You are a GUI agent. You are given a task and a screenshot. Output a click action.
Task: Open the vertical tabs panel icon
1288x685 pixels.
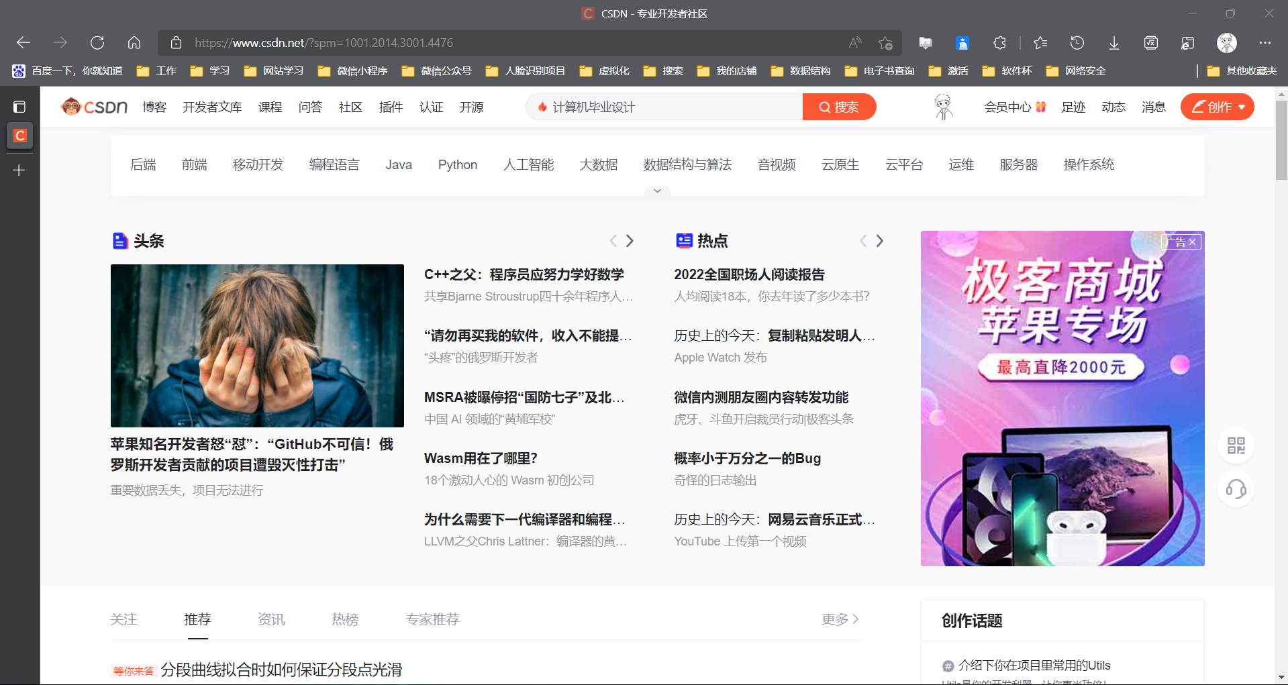click(x=19, y=107)
